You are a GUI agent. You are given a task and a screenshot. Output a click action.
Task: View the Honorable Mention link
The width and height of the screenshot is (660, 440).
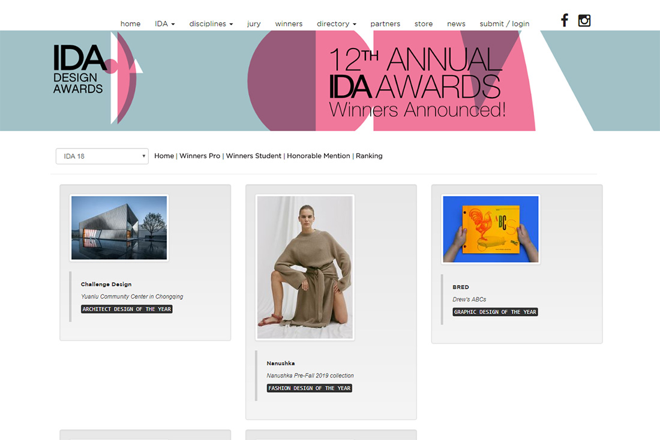pyautogui.click(x=318, y=156)
